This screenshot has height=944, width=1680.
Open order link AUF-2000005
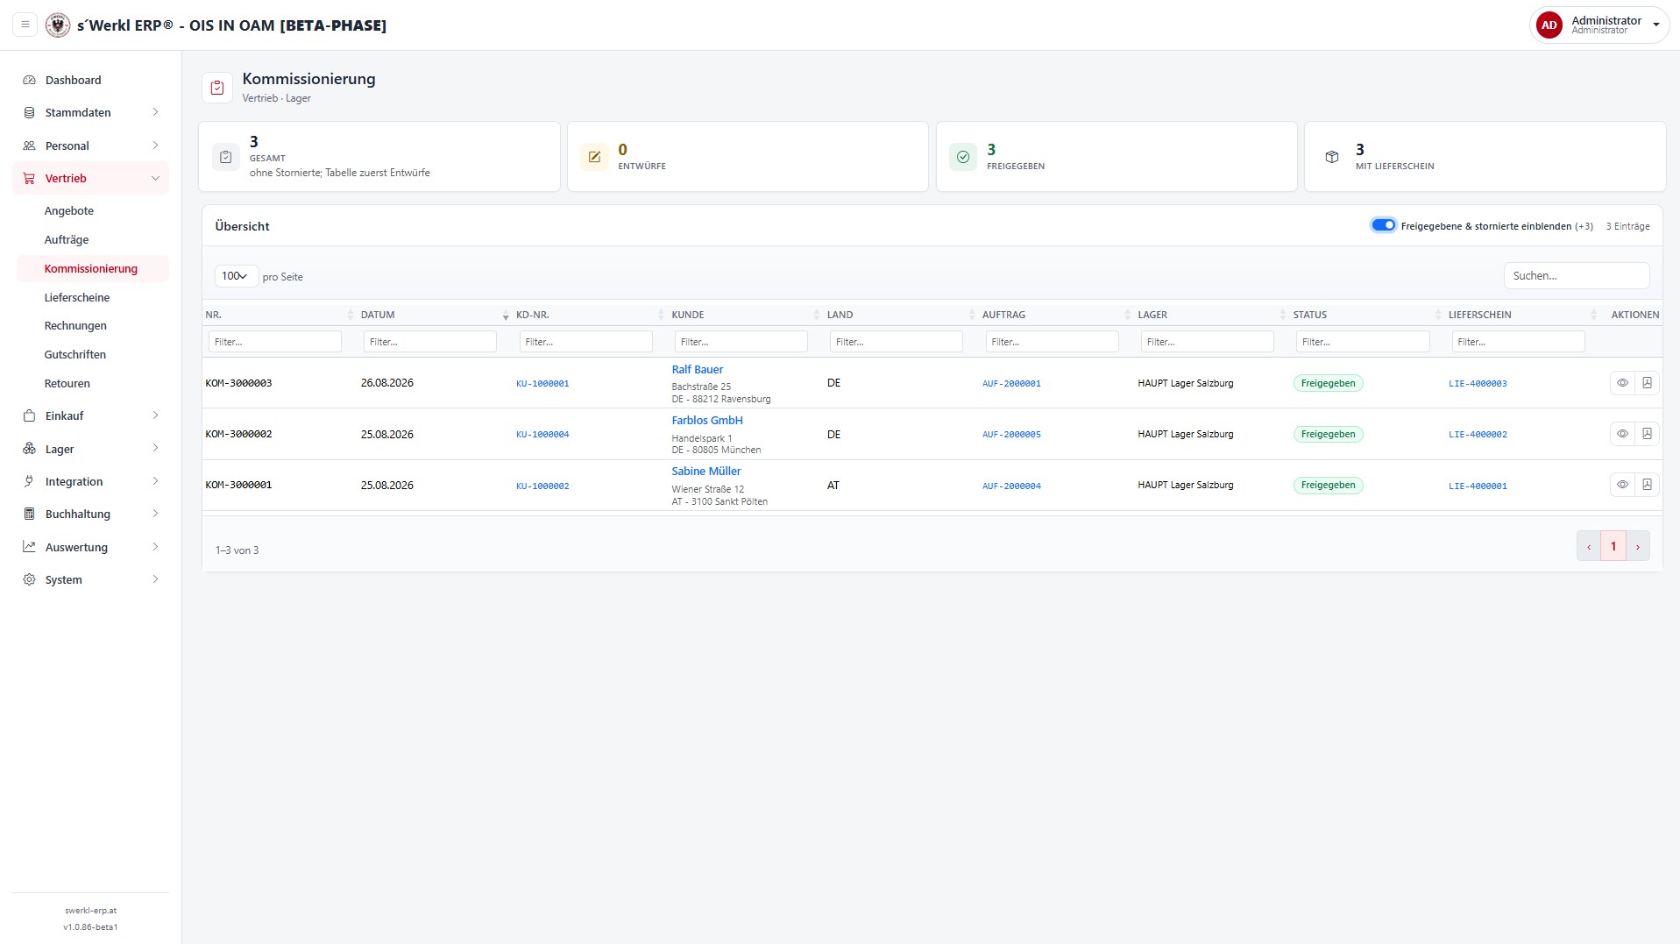tap(1011, 435)
